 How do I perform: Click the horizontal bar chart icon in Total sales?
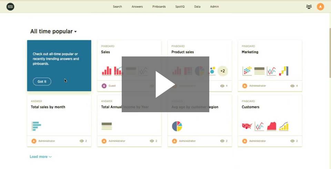pyautogui.click(x=36, y=126)
